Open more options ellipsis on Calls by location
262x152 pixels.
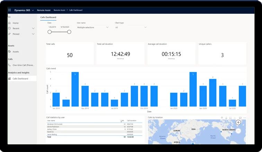pyautogui.click(x=245, y=118)
